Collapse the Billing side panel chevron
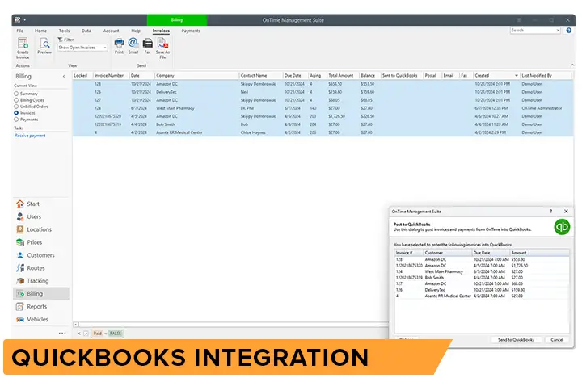The width and height of the screenshot is (582, 378). coord(64,76)
